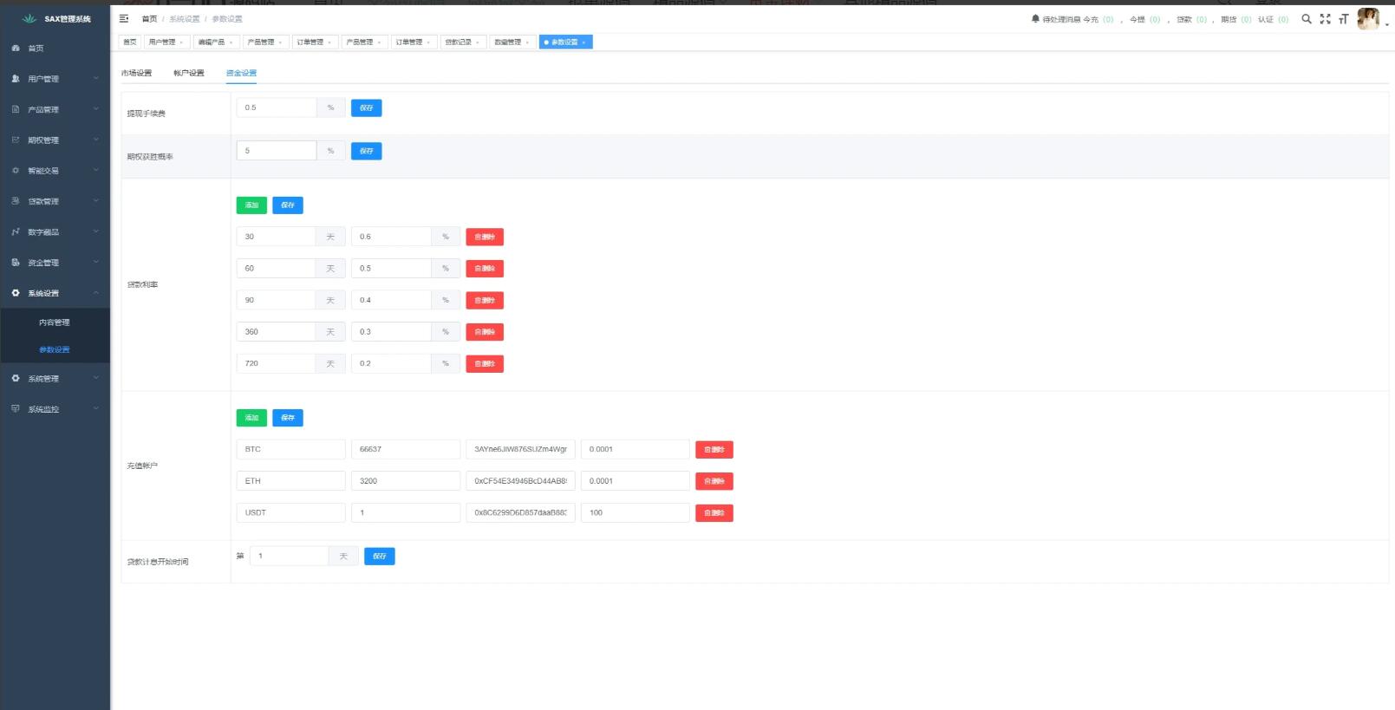1395x710 pixels.
Task: Open 内容管理 in the sidebar submenu
Action: tap(54, 322)
